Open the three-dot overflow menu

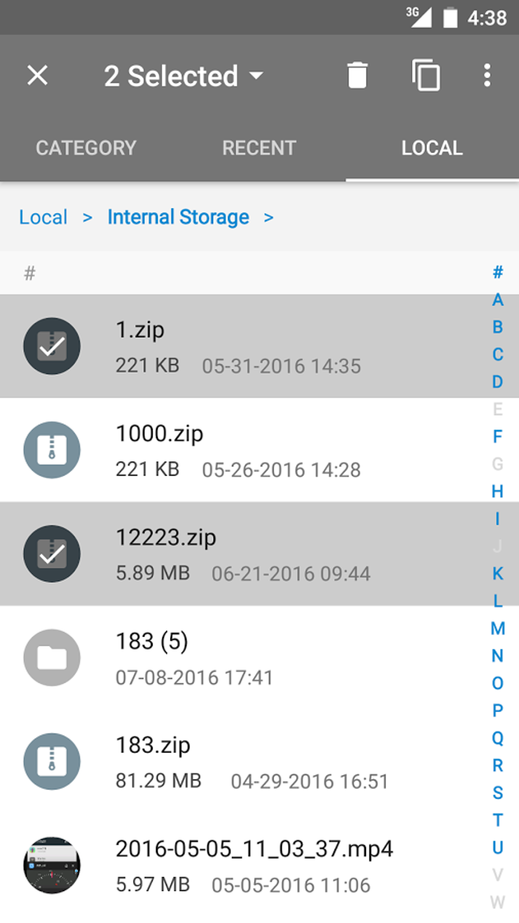pos(487,75)
